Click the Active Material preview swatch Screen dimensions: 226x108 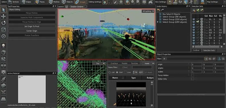pyautogui.click(x=32, y=89)
